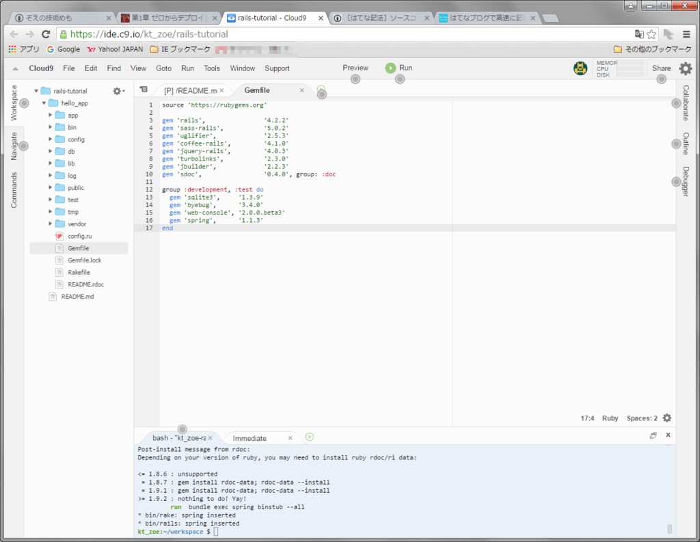
Task: Toggle the Navigate side panel
Action: [x=14, y=146]
